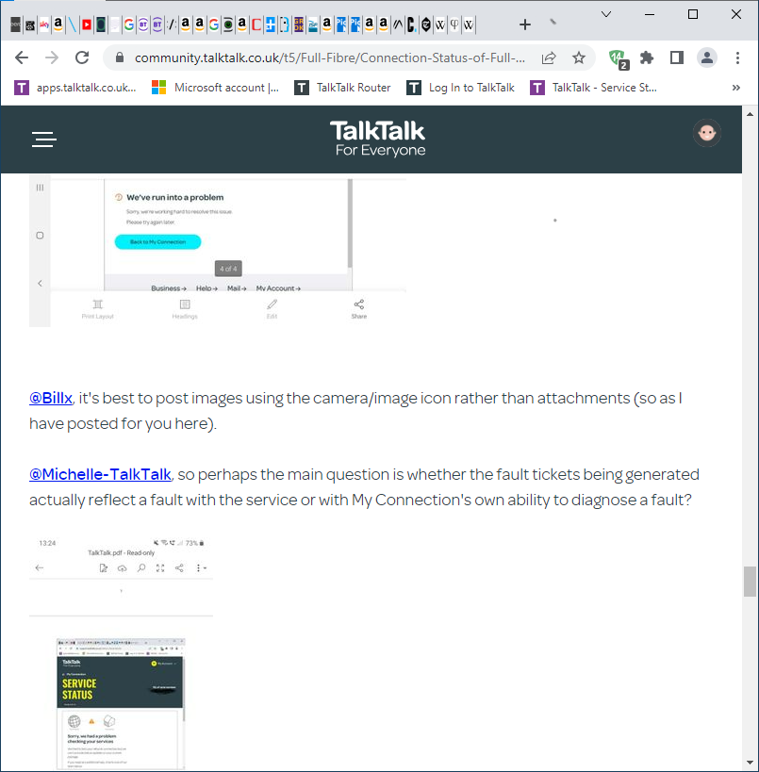Share this page using the share icon
The image size is (759, 772).
(x=549, y=57)
